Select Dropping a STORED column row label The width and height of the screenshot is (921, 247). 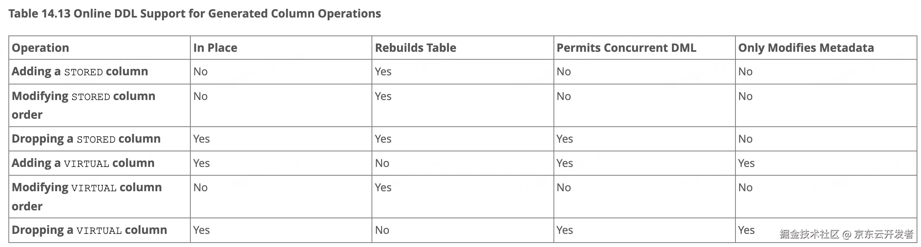[x=86, y=139]
